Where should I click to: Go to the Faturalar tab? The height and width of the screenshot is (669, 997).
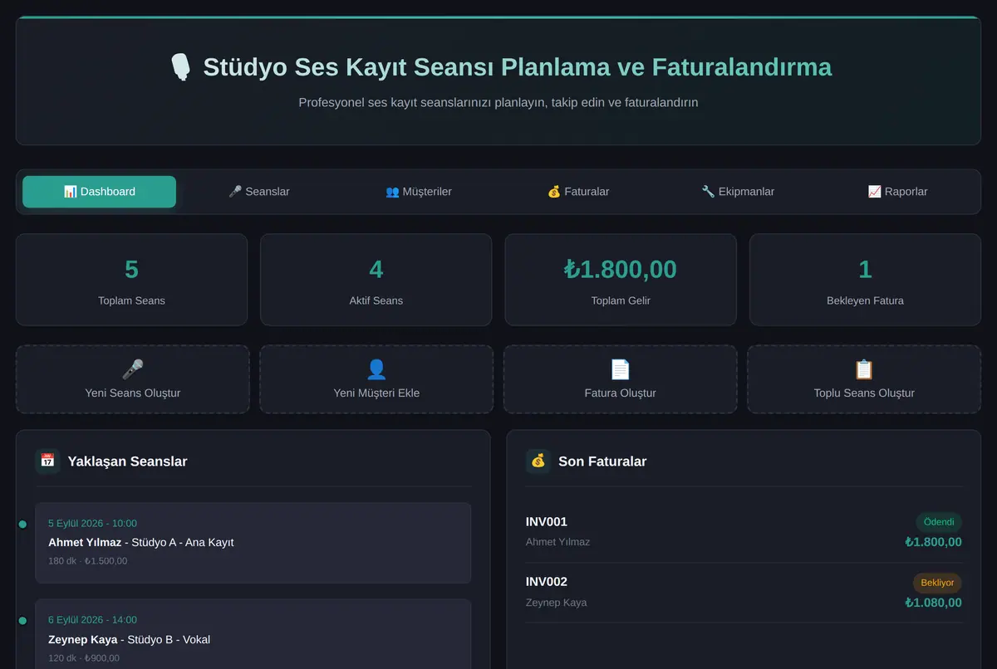click(578, 192)
